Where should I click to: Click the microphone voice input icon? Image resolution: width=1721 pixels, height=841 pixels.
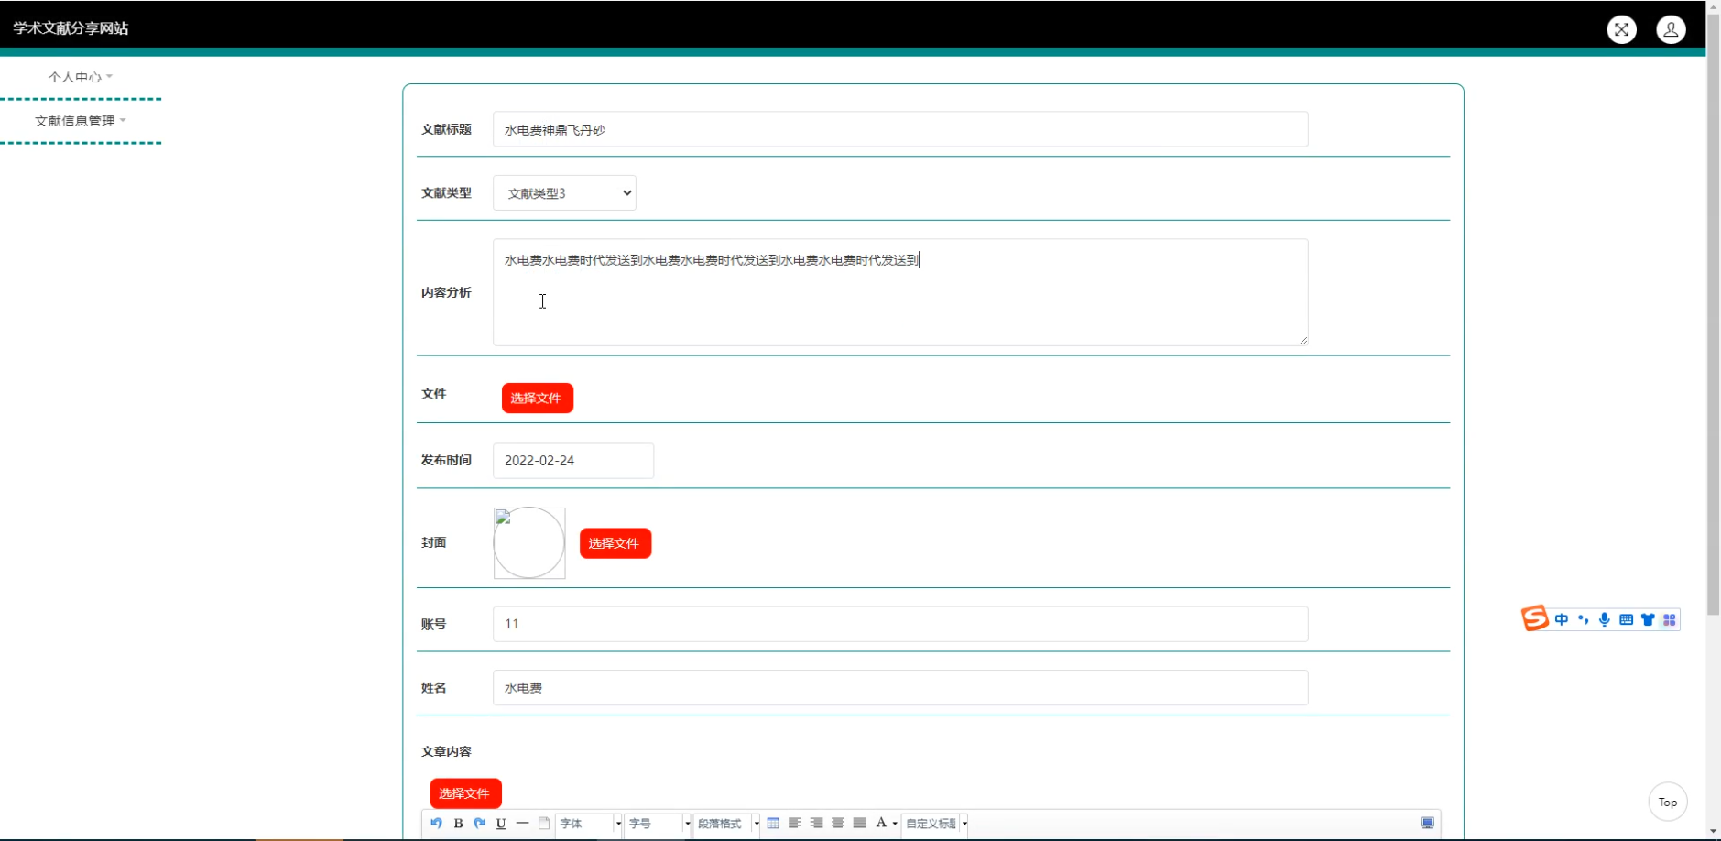[1604, 619]
